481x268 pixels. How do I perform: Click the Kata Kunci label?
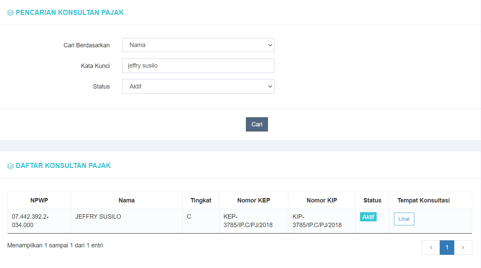95,66
